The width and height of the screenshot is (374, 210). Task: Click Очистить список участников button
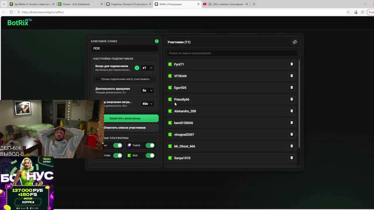click(131, 128)
